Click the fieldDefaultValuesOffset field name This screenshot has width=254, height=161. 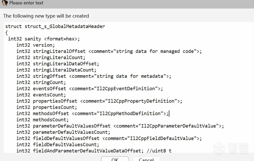pyautogui.click(x=66, y=138)
